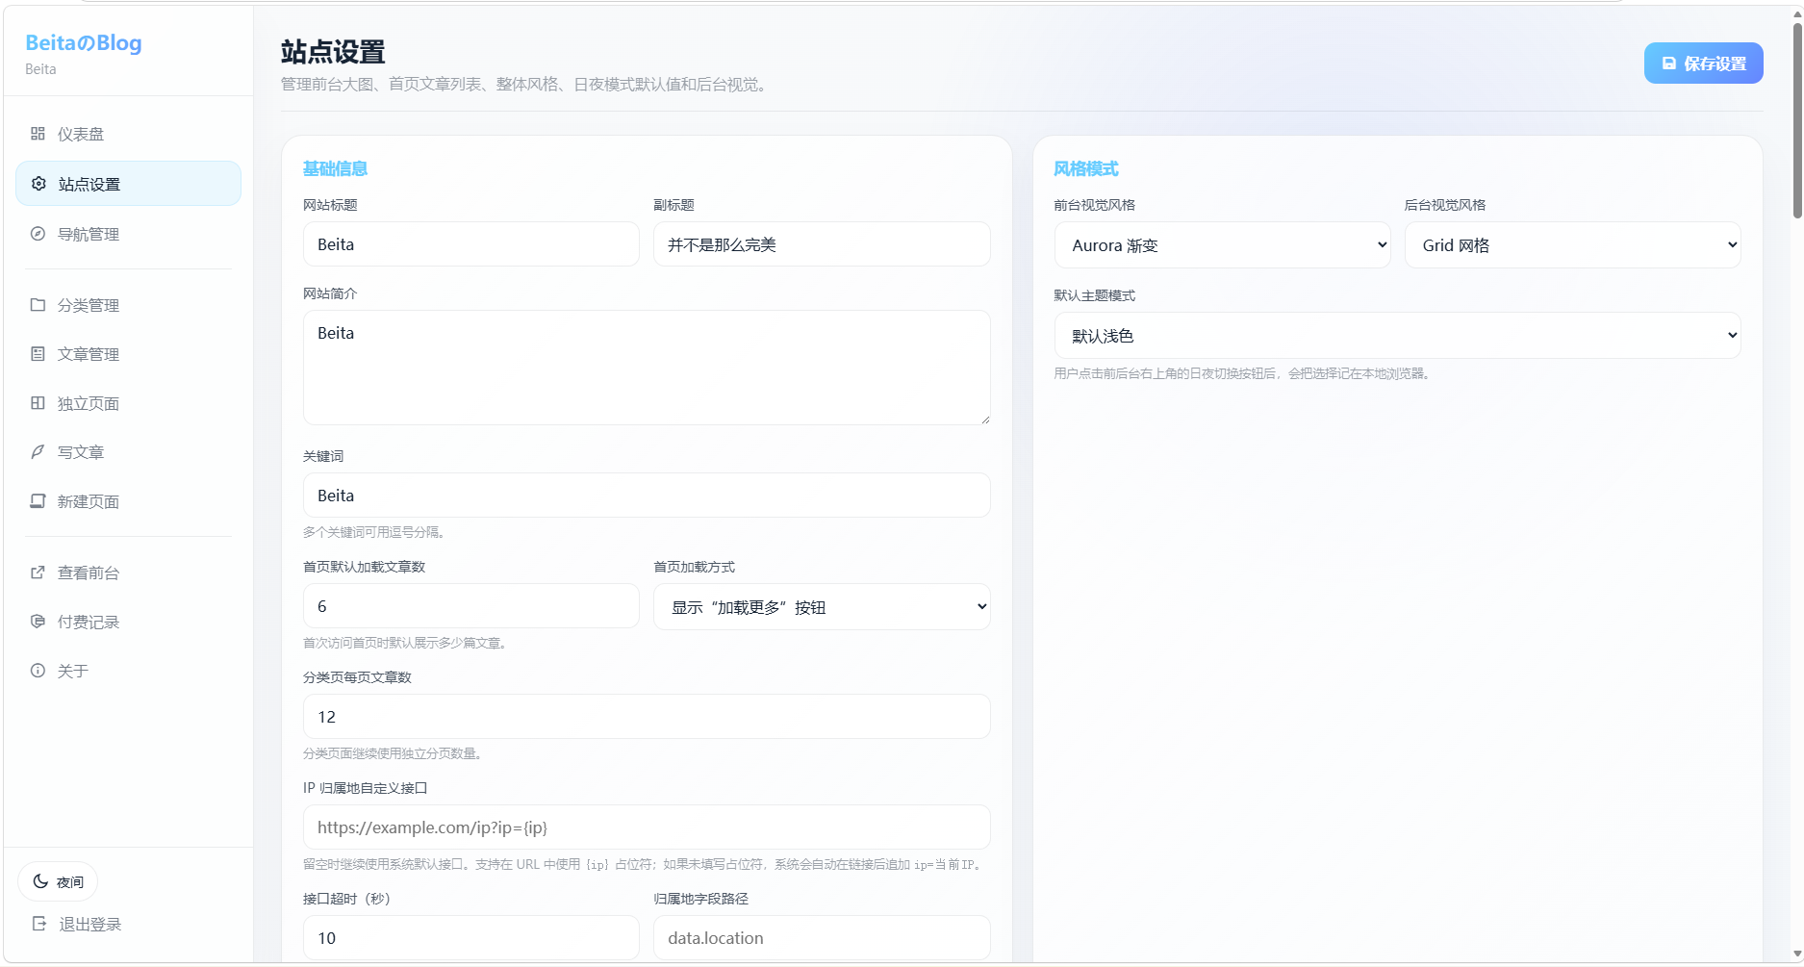
Task: Click the folder icon for 分类管理
Action: point(38,305)
